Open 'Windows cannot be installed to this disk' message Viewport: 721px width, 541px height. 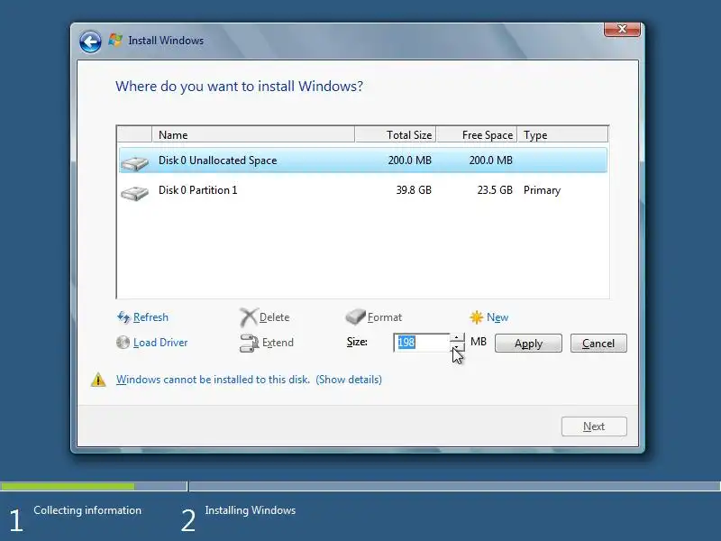pyautogui.click(x=213, y=380)
